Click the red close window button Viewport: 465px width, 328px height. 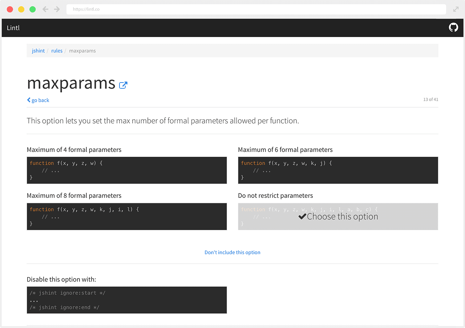tap(10, 9)
